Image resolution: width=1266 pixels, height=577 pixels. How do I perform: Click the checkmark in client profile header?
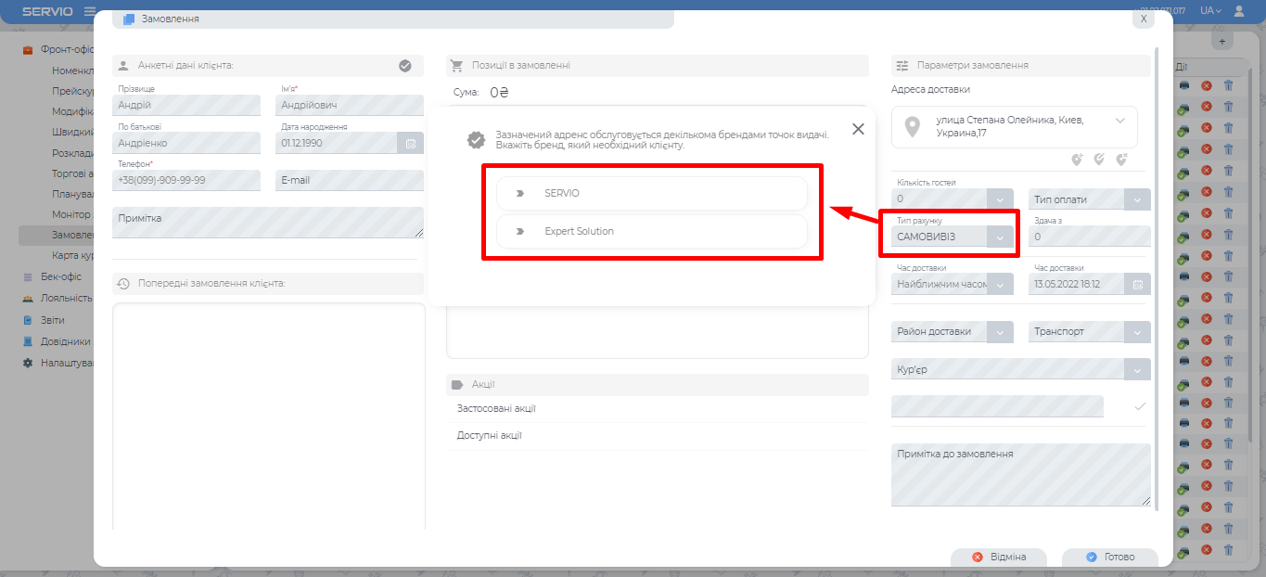404,66
